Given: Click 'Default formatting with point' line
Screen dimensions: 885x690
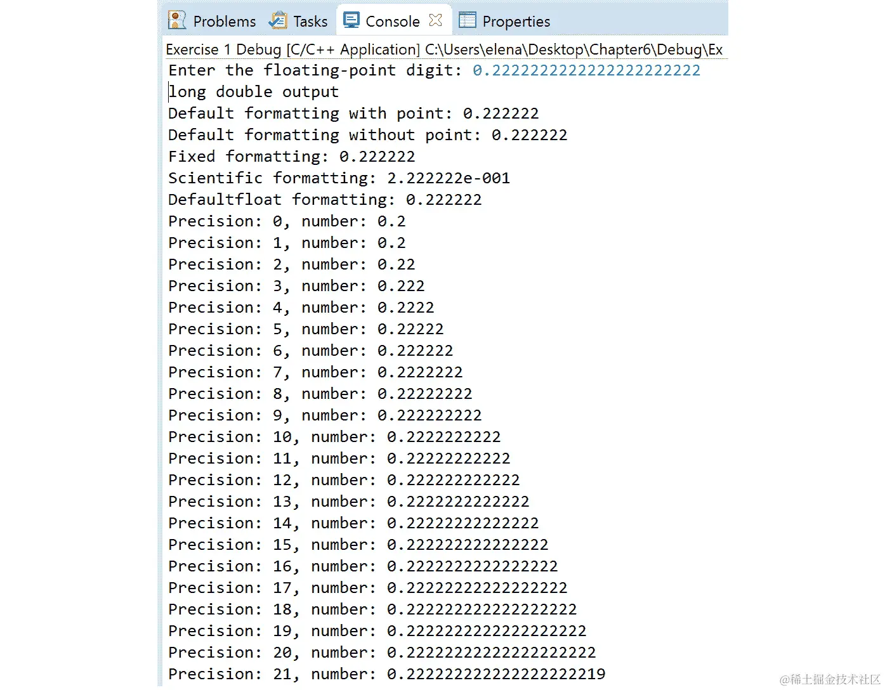Looking at the screenshot, I should [x=353, y=114].
